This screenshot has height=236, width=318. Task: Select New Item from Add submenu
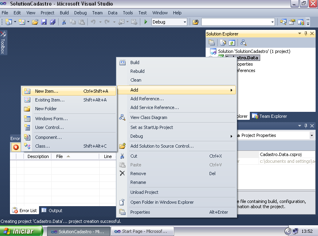pyautogui.click(x=69, y=91)
